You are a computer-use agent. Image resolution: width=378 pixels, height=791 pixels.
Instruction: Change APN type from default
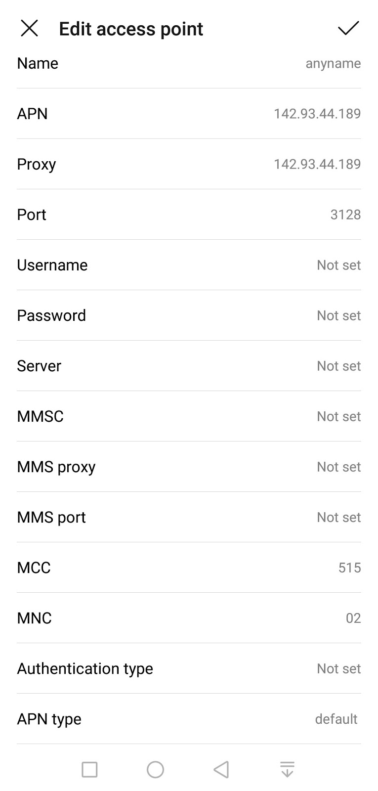tap(189, 719)
